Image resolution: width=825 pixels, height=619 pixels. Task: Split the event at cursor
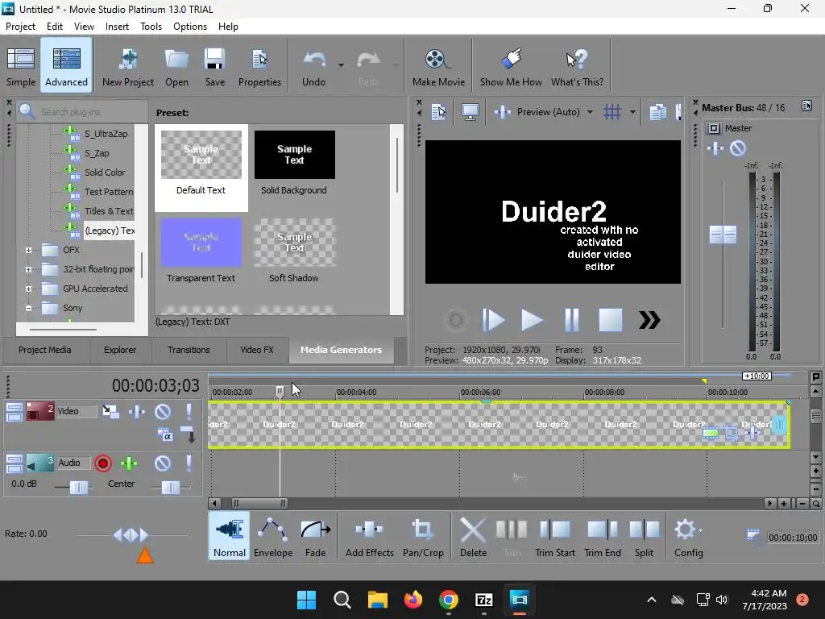point(644,537)
